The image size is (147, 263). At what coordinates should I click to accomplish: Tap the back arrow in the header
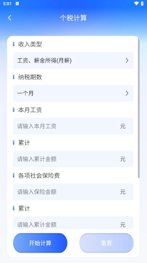coord(10,18)
